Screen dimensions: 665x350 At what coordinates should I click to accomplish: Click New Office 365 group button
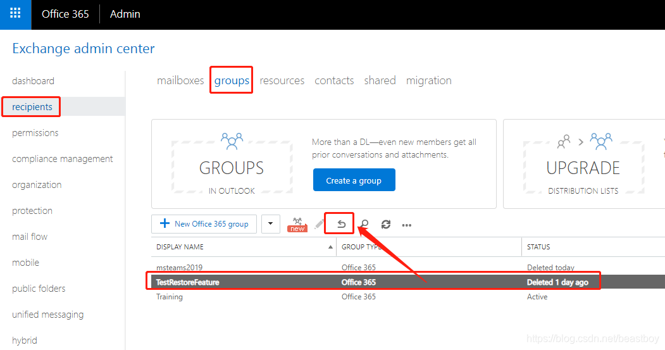204,224
